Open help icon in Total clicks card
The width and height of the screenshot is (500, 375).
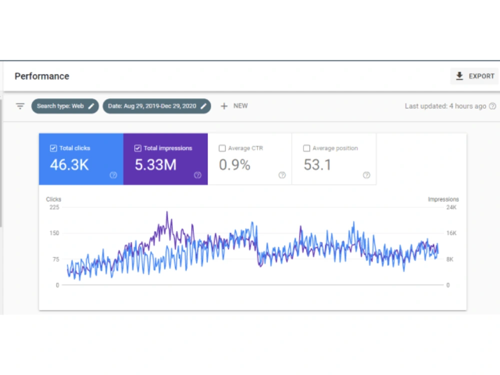113,174
